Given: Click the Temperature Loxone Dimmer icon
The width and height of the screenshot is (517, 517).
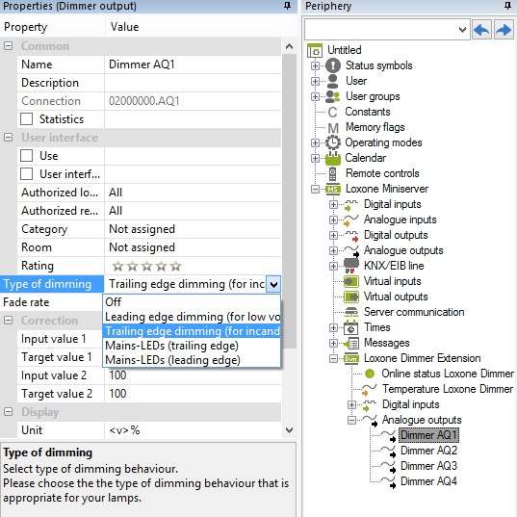Looking at the screenshot, I should (369, 389).
